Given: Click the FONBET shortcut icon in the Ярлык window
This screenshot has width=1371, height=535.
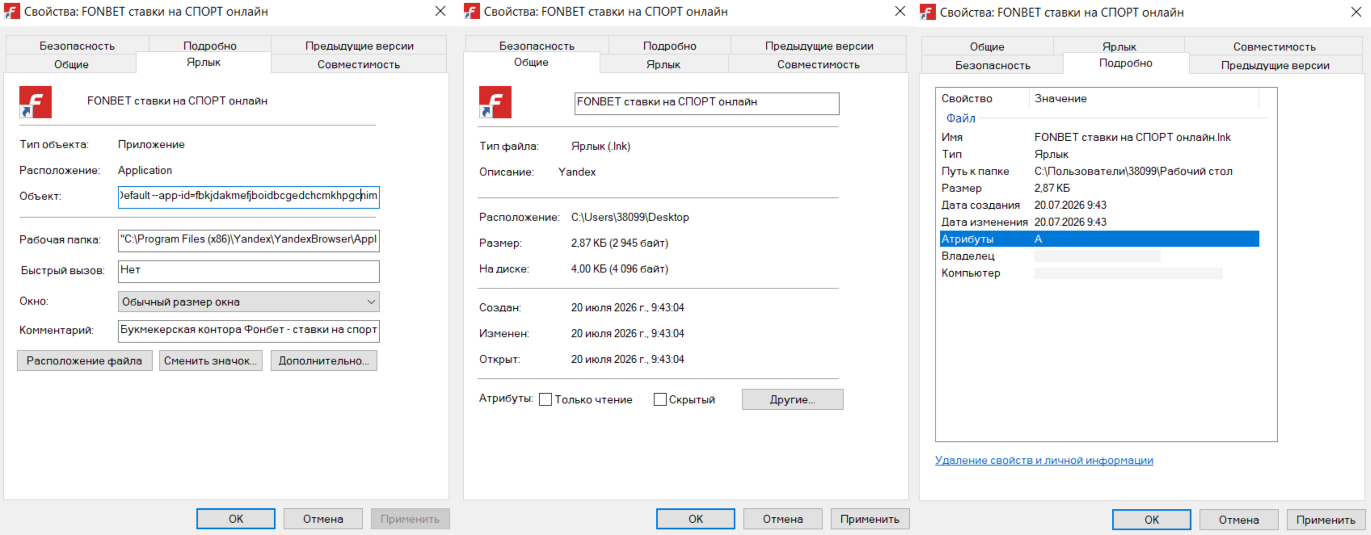Looking at the screenshot, I should 35,102.
